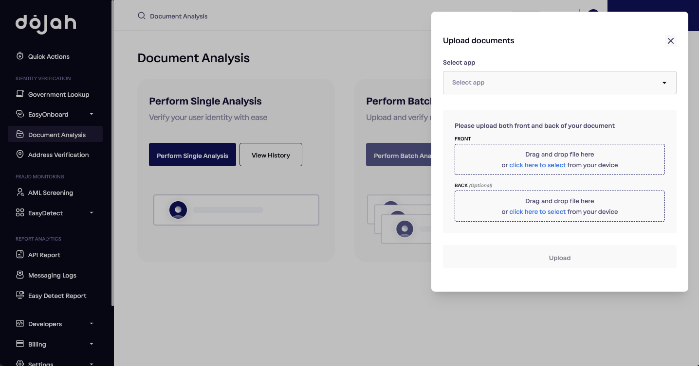
Task: Expand the EasyDetect submenu arrow
Action: (x=92, y=212)
